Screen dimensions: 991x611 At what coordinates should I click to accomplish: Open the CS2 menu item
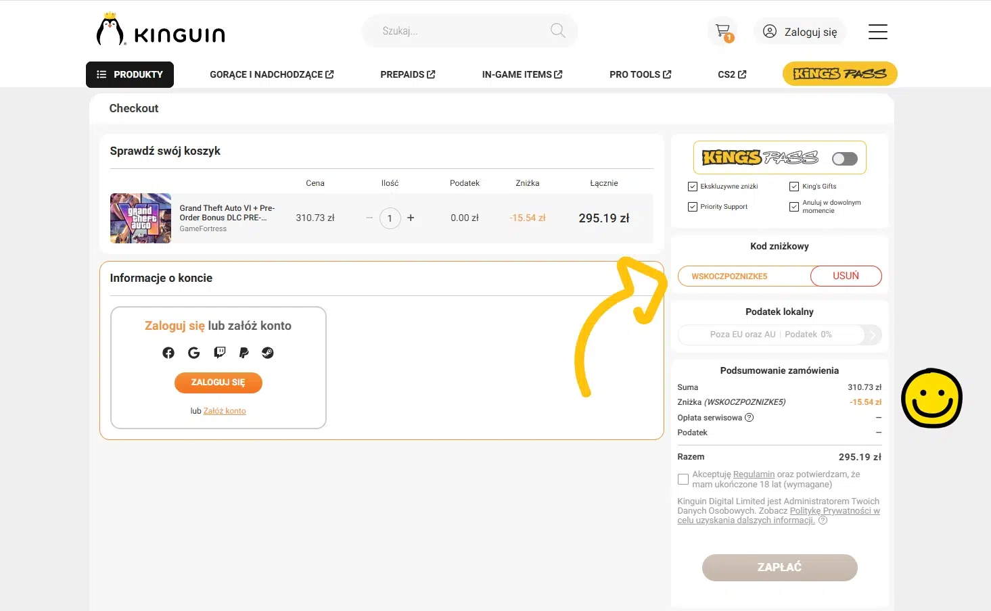[732, 74]
